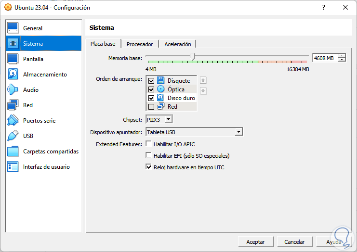Enable the Habilitar EFI checkbox
The height and width of the screenshot is (252, 357).
tap(149, 155)
